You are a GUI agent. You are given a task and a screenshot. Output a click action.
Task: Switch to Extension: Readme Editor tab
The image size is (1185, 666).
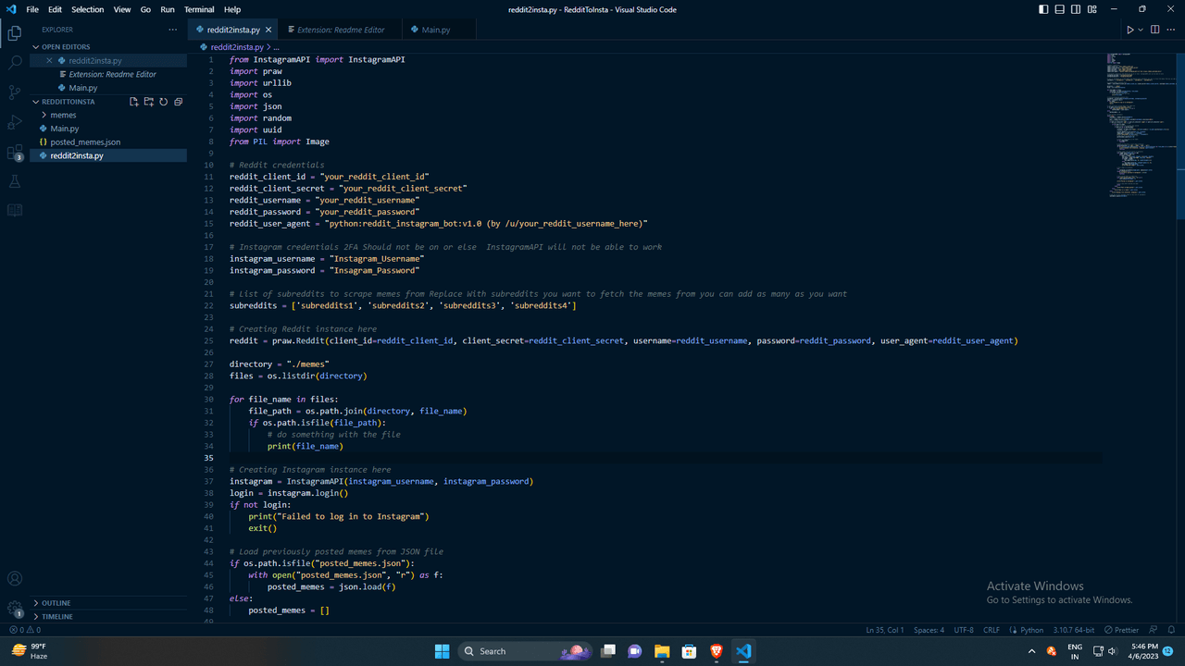pos(342,30)
